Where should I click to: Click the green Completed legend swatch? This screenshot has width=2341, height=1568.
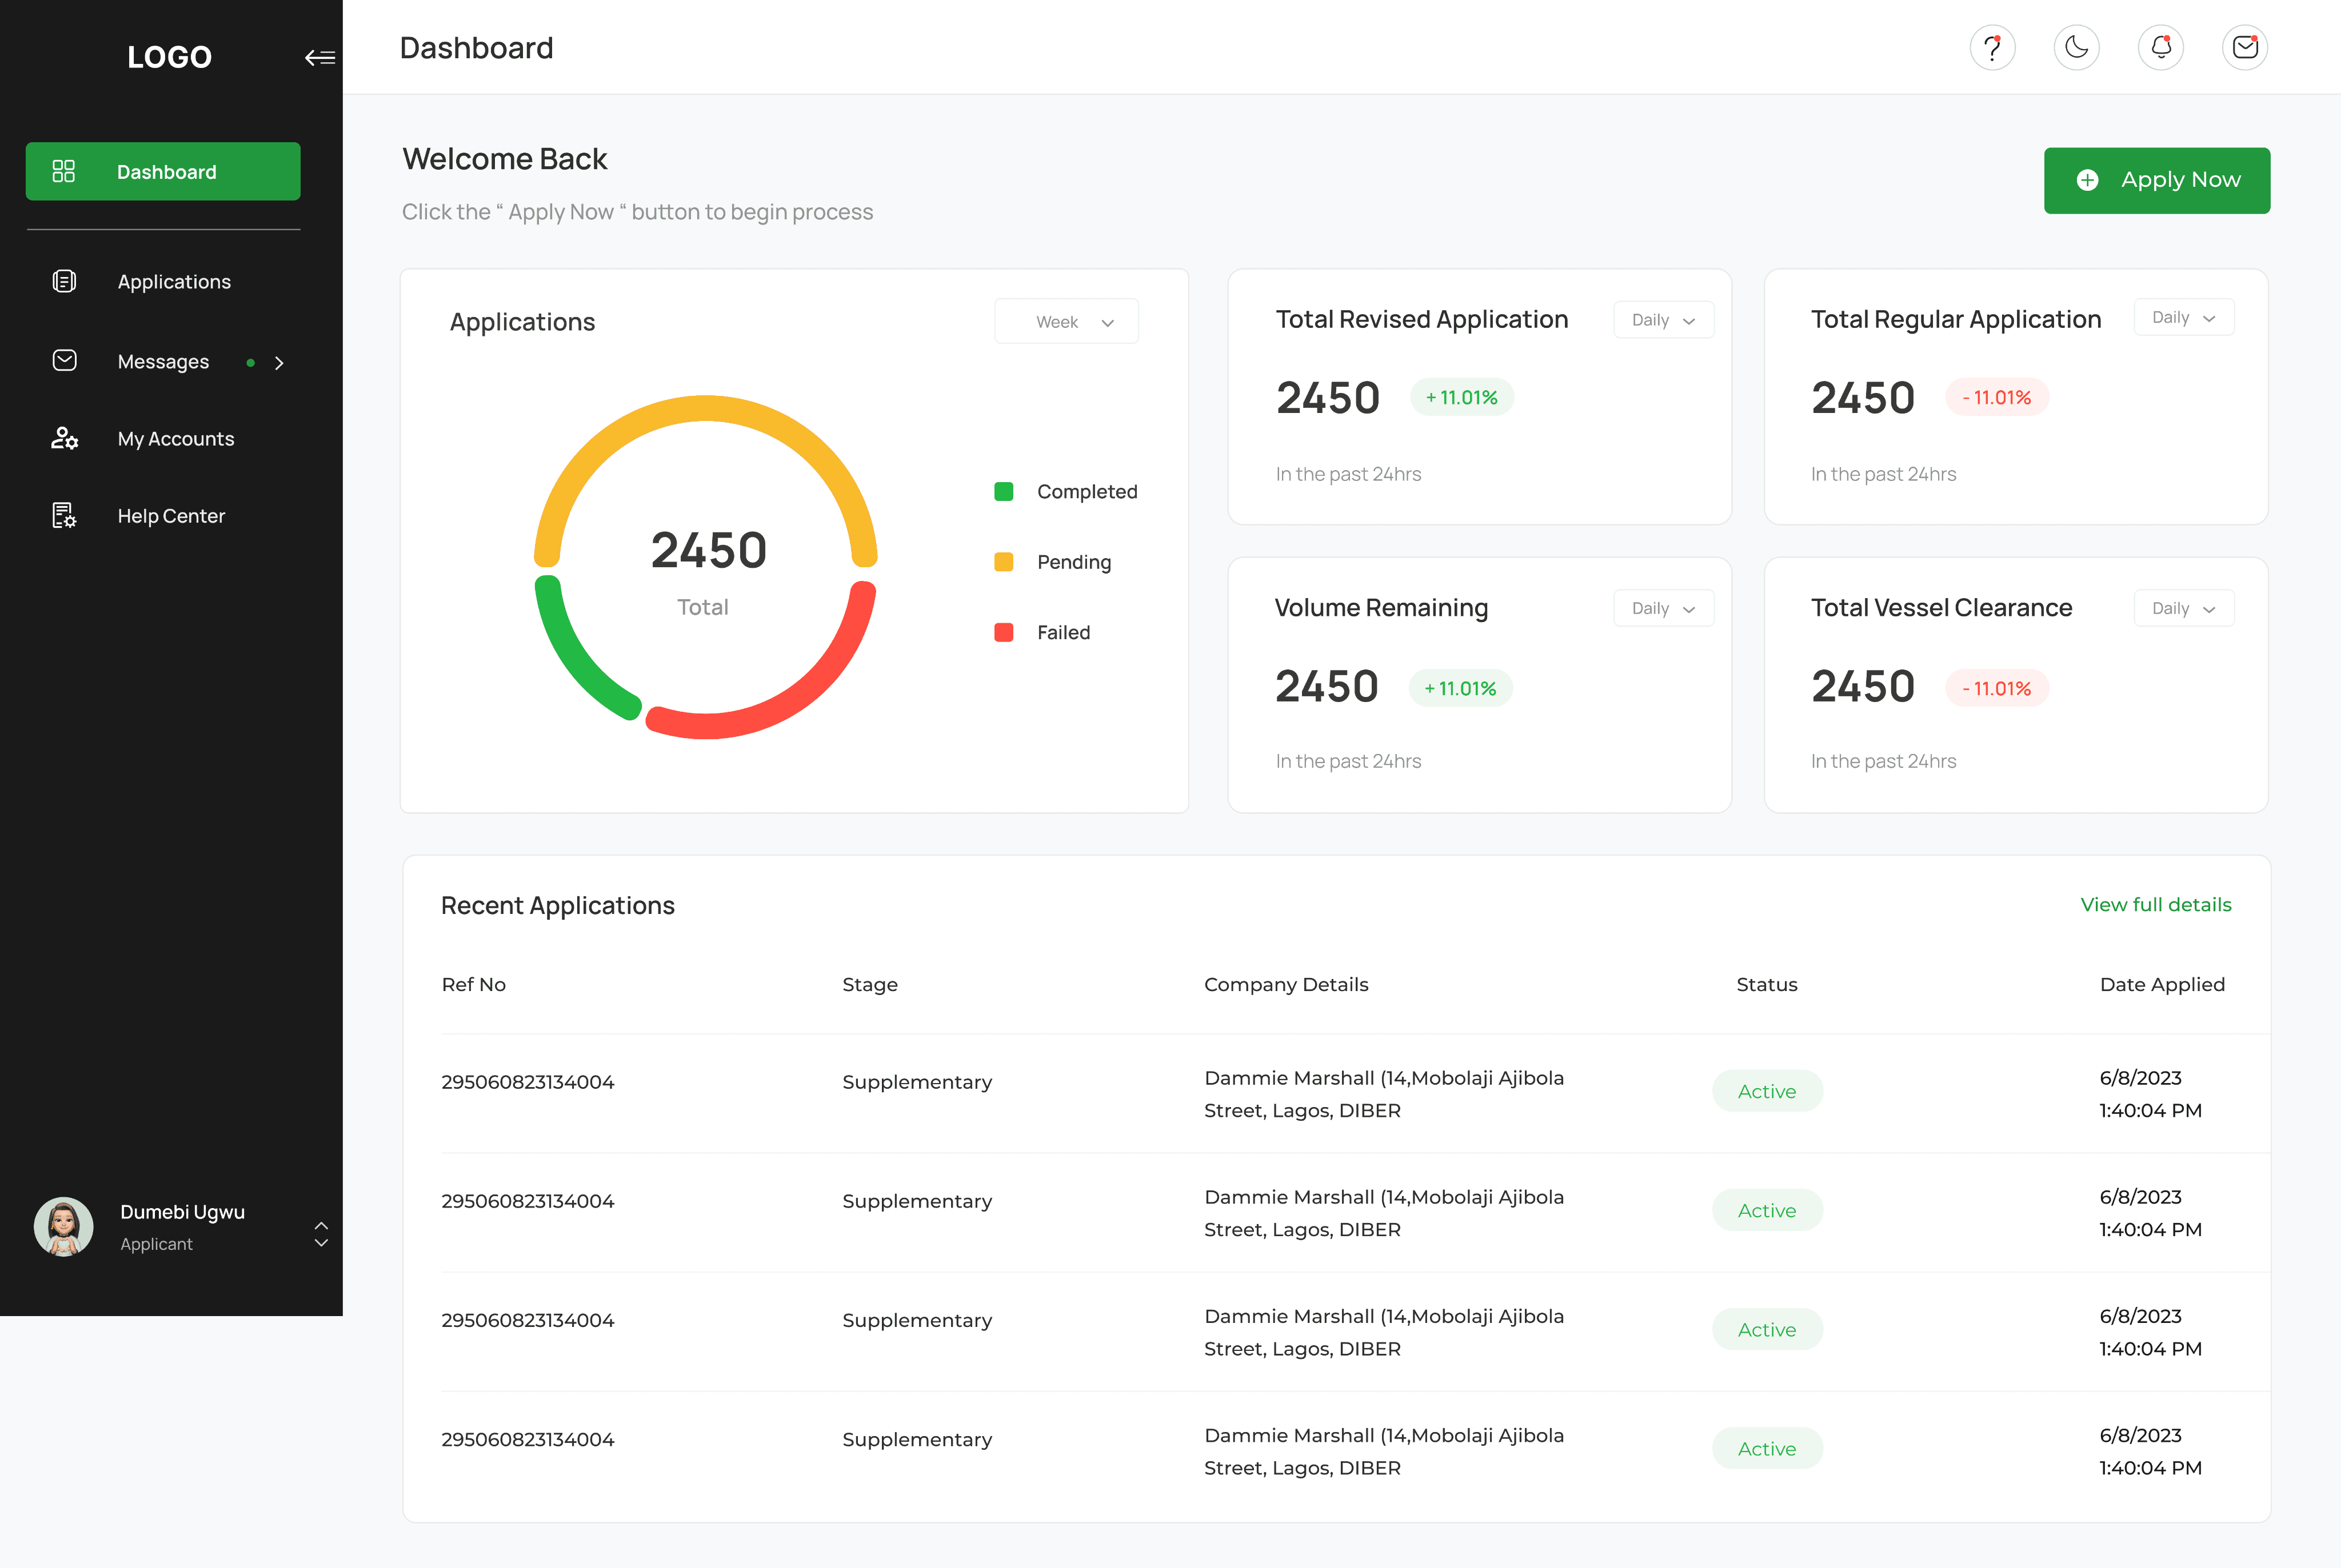pyautogui.click(x=1004, y=491)
